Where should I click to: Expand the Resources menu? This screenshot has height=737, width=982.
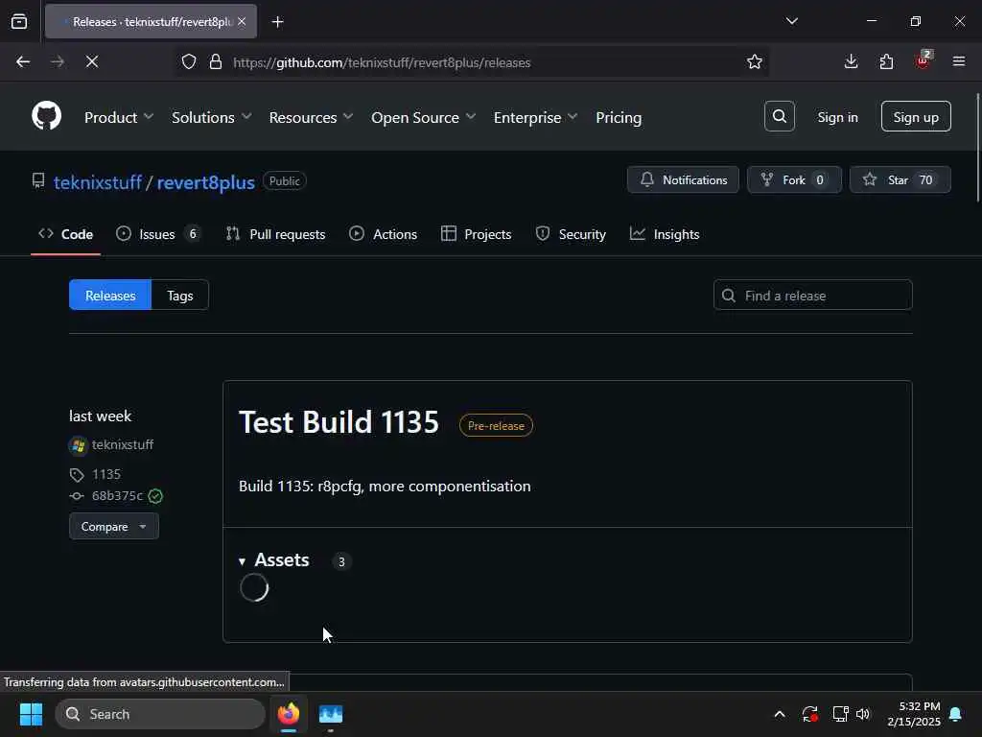311,117
